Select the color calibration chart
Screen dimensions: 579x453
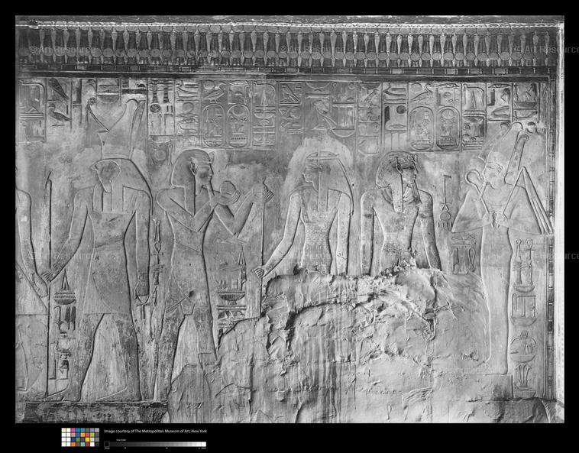click(x=80, y=437)
